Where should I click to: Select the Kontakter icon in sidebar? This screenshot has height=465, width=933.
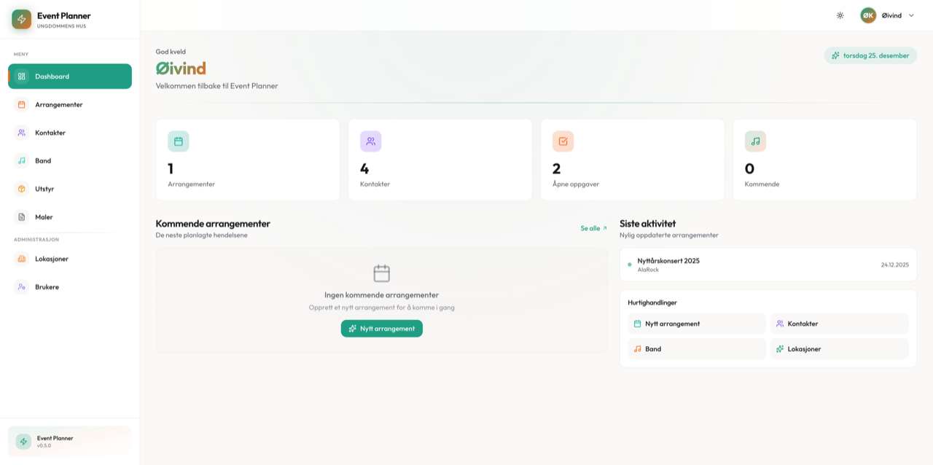click(x=20, y=132)
